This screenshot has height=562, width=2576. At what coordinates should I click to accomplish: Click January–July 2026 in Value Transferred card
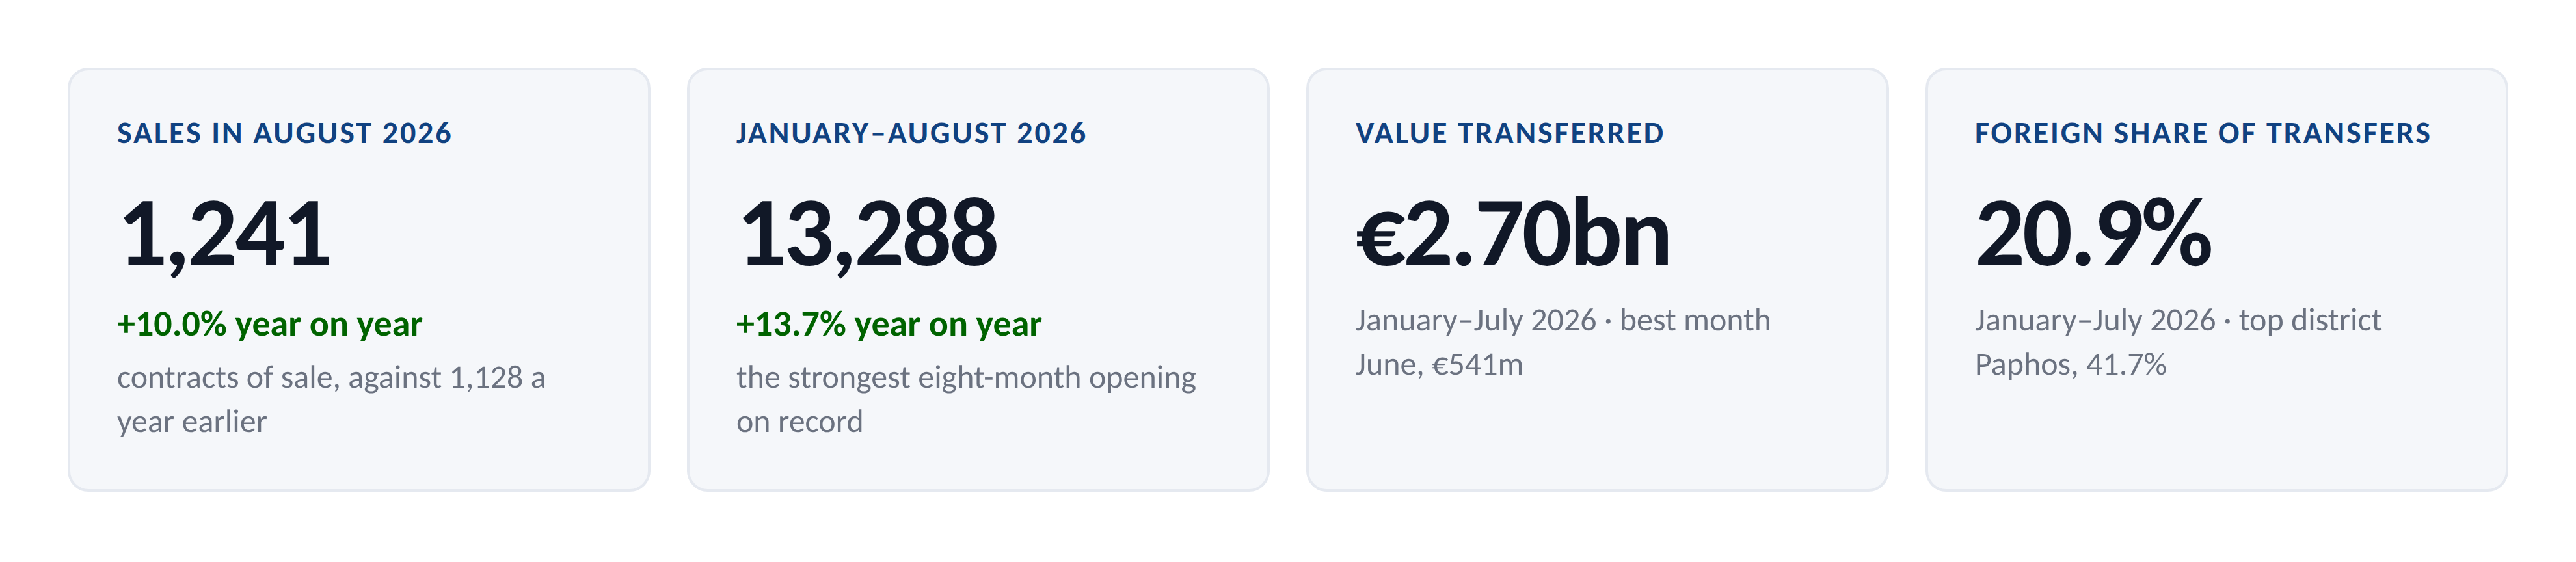(1475, 320)
